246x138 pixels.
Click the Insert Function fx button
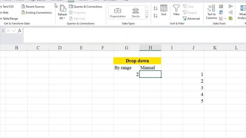tap(20, 31)
